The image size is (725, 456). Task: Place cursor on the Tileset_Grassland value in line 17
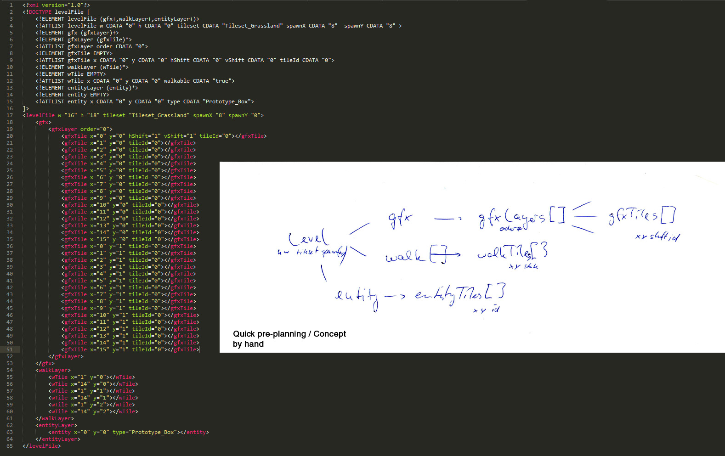pos(159,115)
